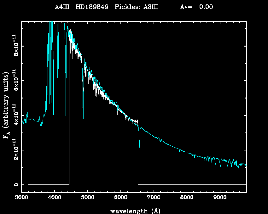Click the Av= 0.00 extinction value

196,7
